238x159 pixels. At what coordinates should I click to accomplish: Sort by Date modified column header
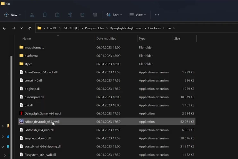(106, 39)
